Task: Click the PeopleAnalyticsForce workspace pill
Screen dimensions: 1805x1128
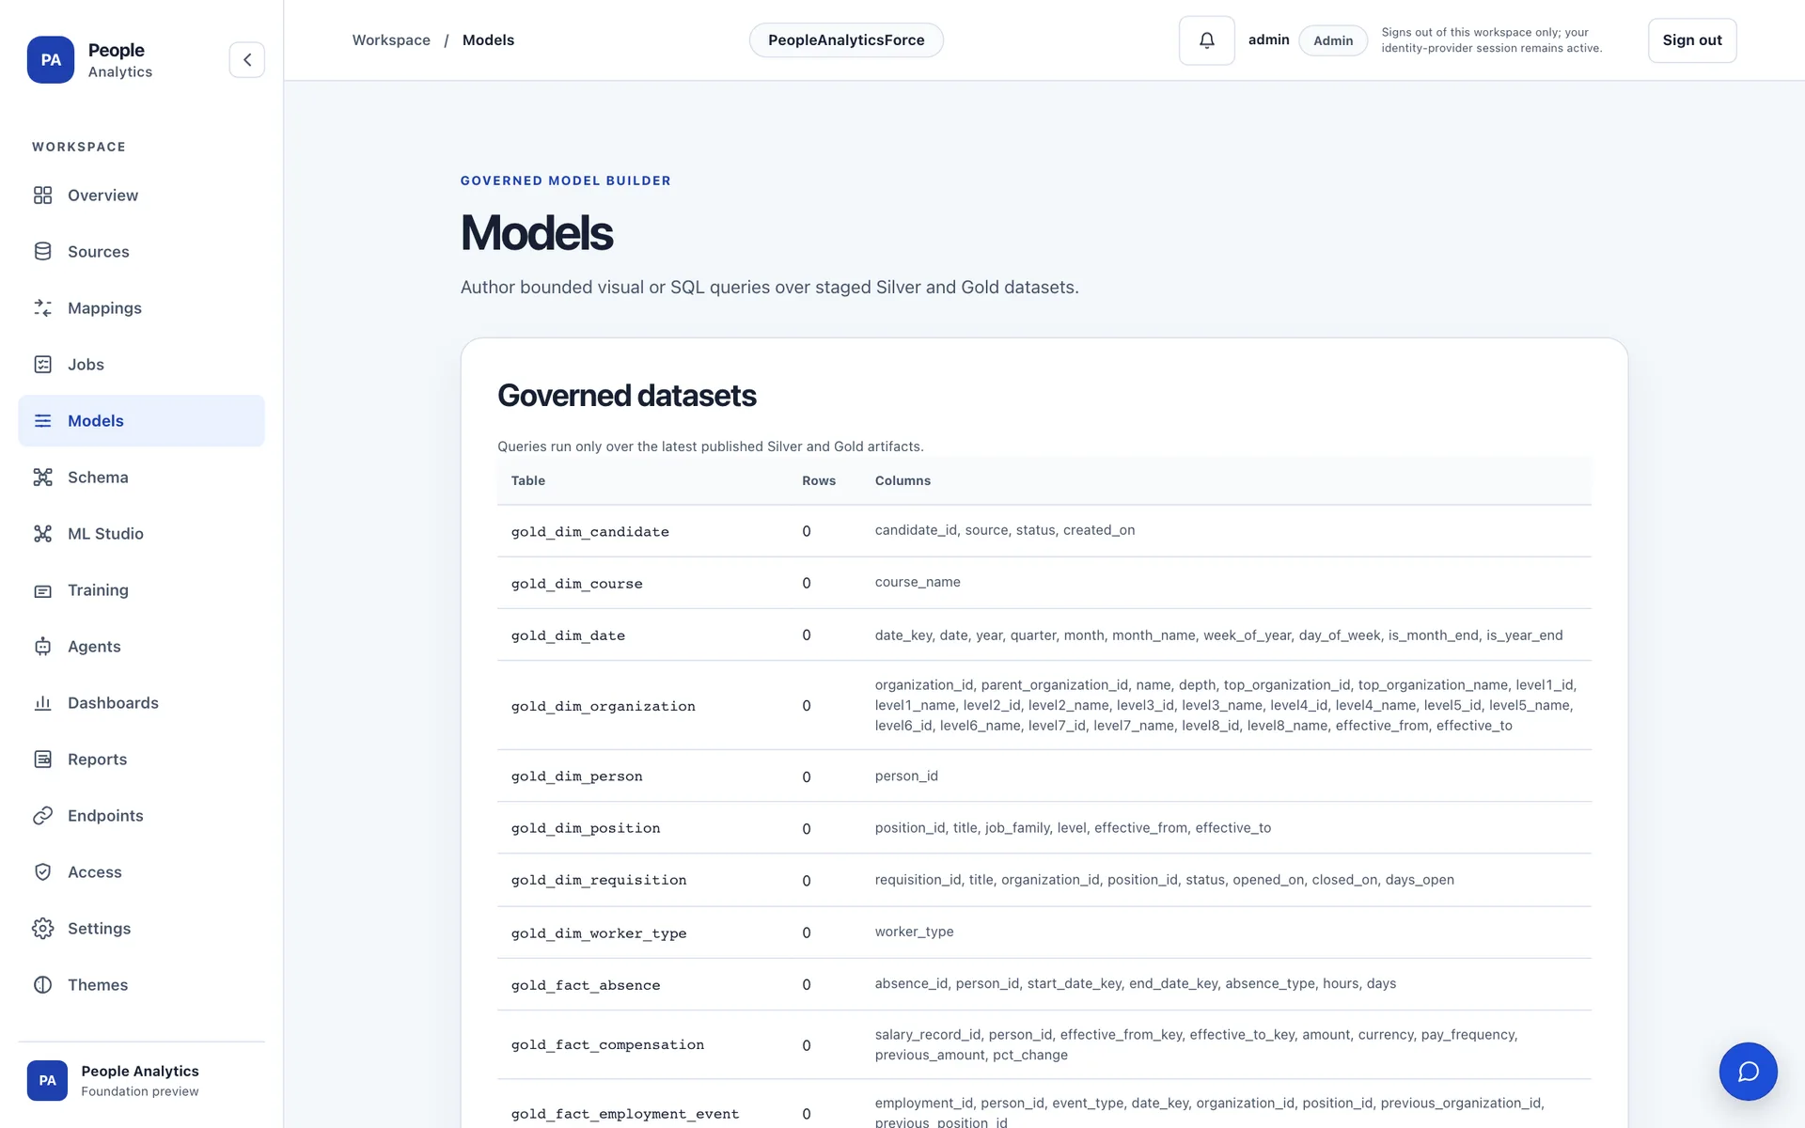Action: [x=846, y=40]
